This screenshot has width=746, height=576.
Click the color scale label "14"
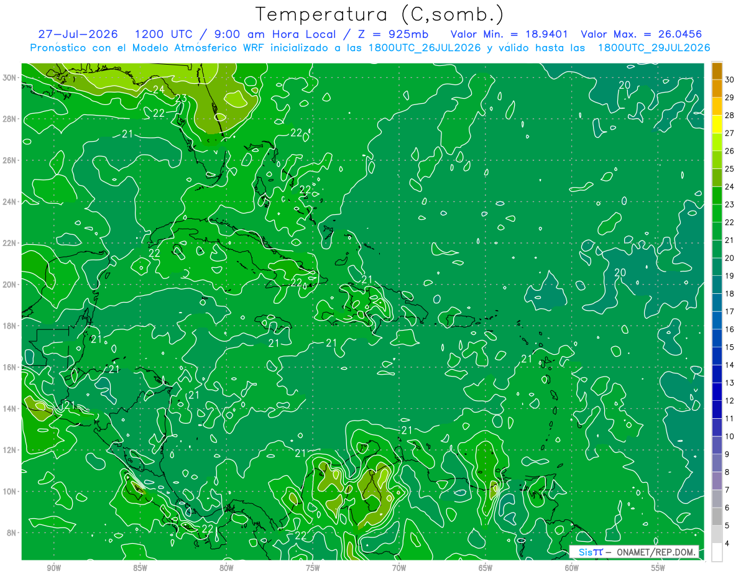click(x=730, y=365)
